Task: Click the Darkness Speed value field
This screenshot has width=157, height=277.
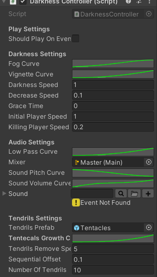Action: (113, 85)
